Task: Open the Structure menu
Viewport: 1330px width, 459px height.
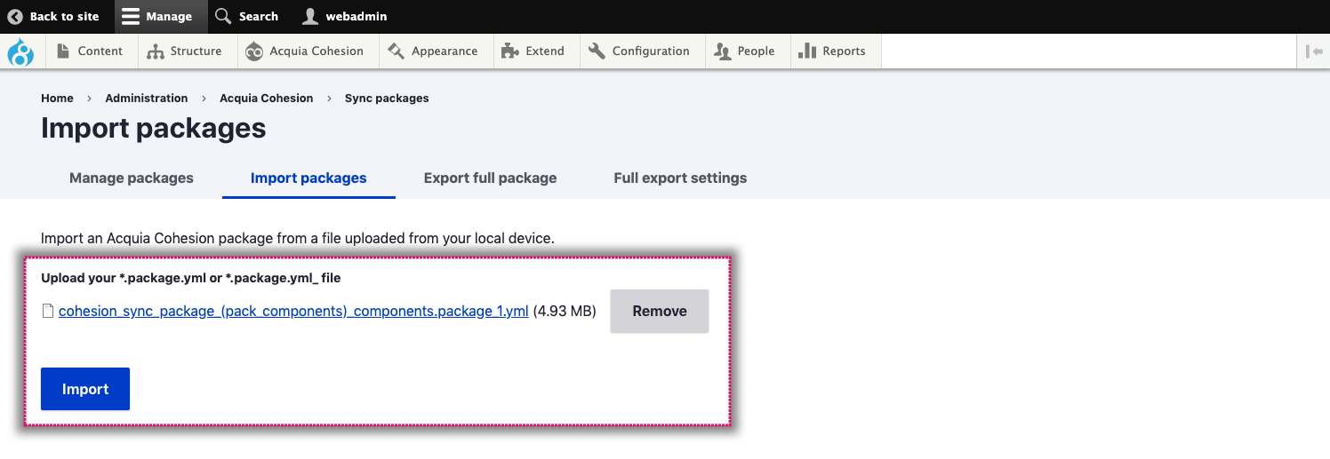Action: click(185, 51)
